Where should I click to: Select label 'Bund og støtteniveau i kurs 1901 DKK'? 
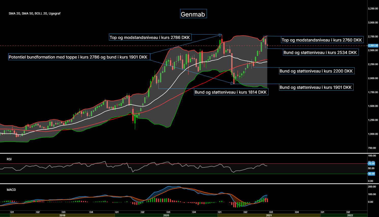[316, 87]
